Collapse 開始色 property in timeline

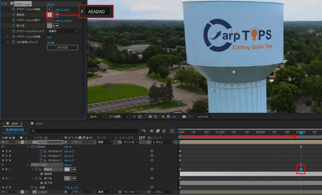point(32,169)
